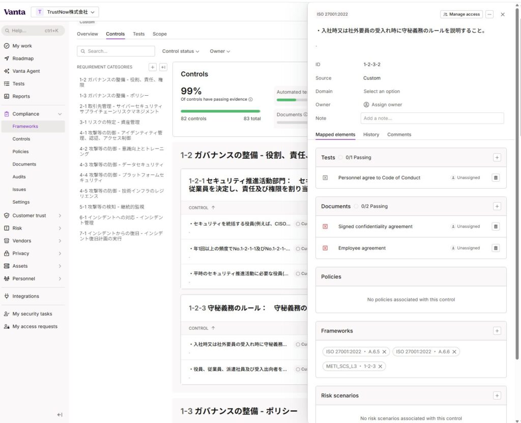This screenshot has width=521, height=423.
Task: Remove the METI_SCS_L3 1-2-3 framework tag
Action: (x=380, y=366)
